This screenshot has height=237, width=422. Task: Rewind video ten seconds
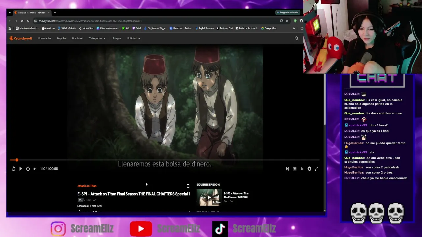13,169
